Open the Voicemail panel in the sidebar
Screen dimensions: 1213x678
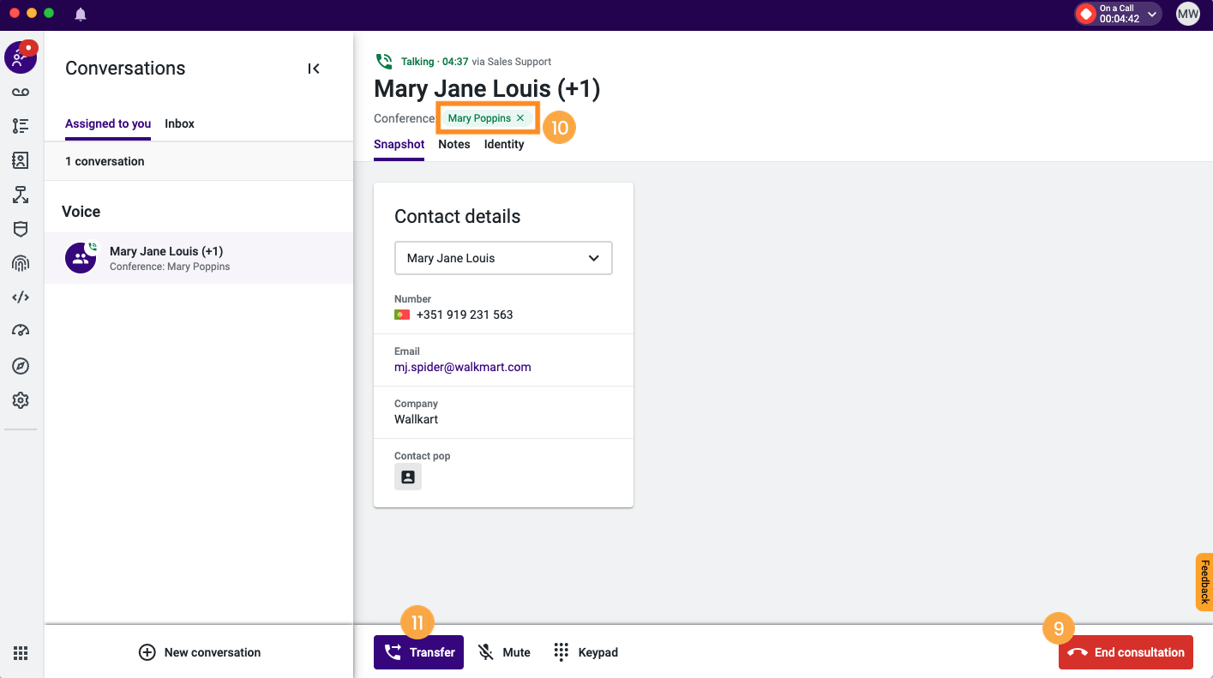pyautogui.click(x=21, y=92)
